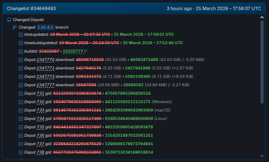Open Depot 2347770 link
The width and height of the screenshot is (269, 162).
click(45, 60)
